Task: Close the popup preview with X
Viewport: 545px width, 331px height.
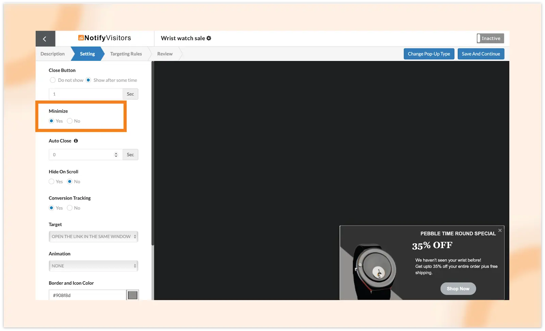Action: [500, 230]
